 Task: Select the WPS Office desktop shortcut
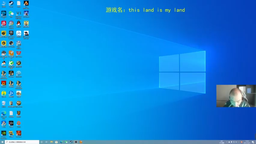[x=19, y=54]
